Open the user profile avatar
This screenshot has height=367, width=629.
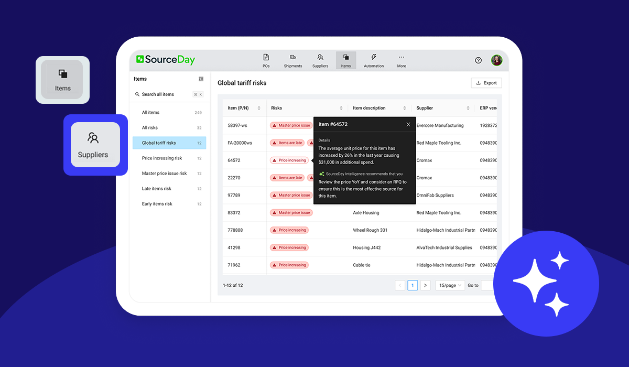point(496,60)
